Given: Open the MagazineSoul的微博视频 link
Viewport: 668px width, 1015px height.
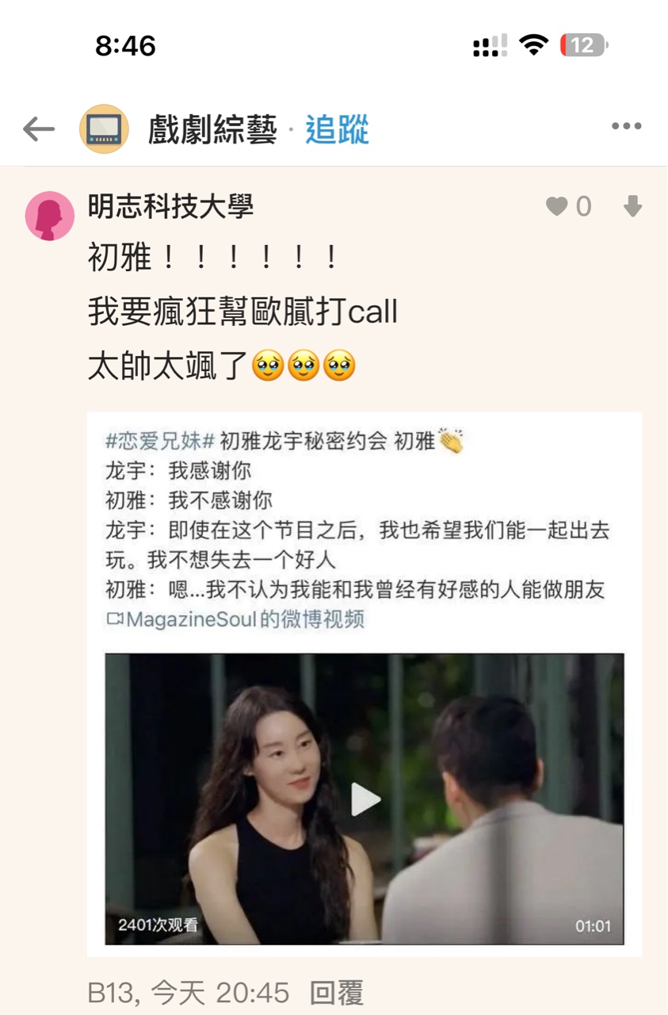Looking at the screenshot, I should (245, 619).
